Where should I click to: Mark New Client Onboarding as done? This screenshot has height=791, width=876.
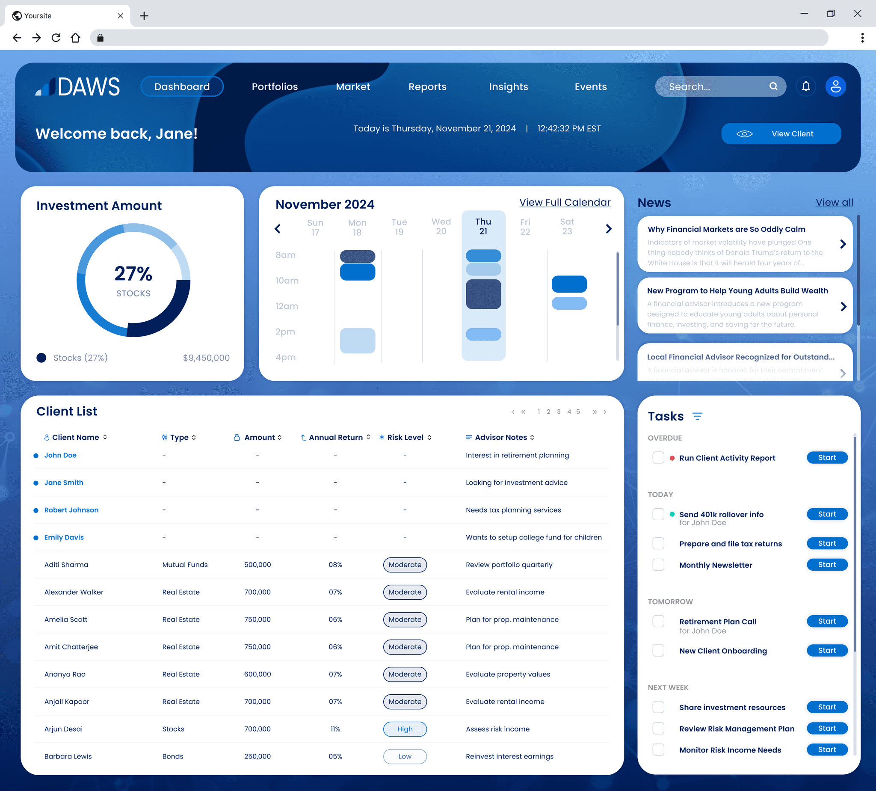pos(658,651)
